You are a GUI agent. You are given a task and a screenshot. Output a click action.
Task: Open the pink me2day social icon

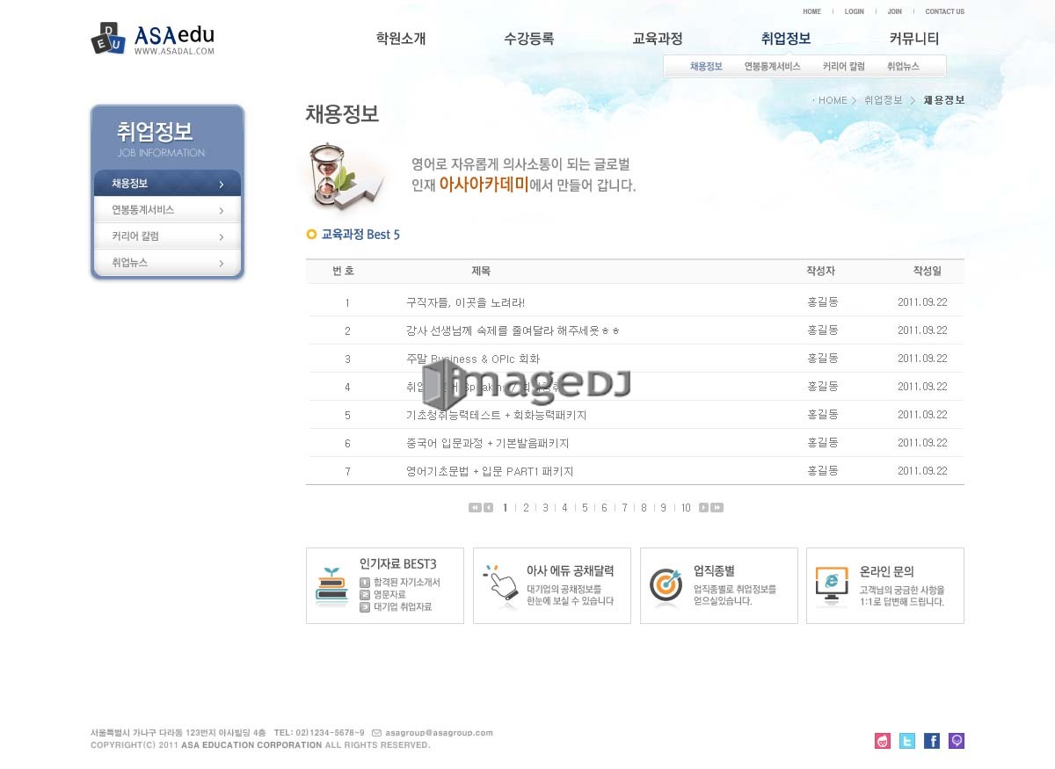[883, 741]
